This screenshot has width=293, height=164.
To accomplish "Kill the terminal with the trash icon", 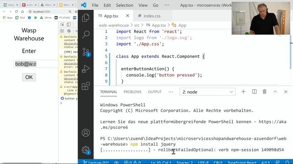I will pos(265,92).
